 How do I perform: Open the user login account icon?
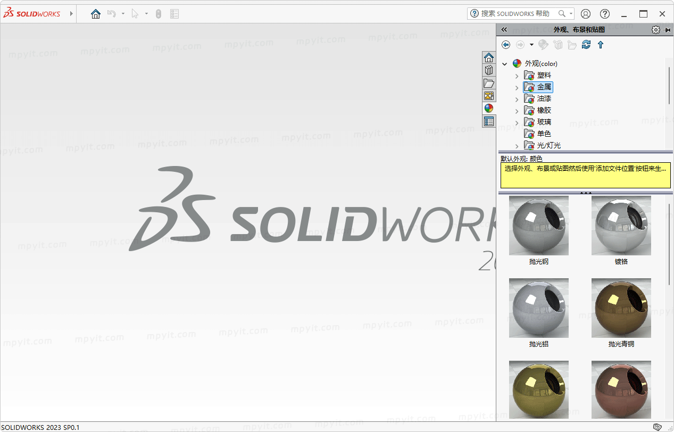click(586, 14)
